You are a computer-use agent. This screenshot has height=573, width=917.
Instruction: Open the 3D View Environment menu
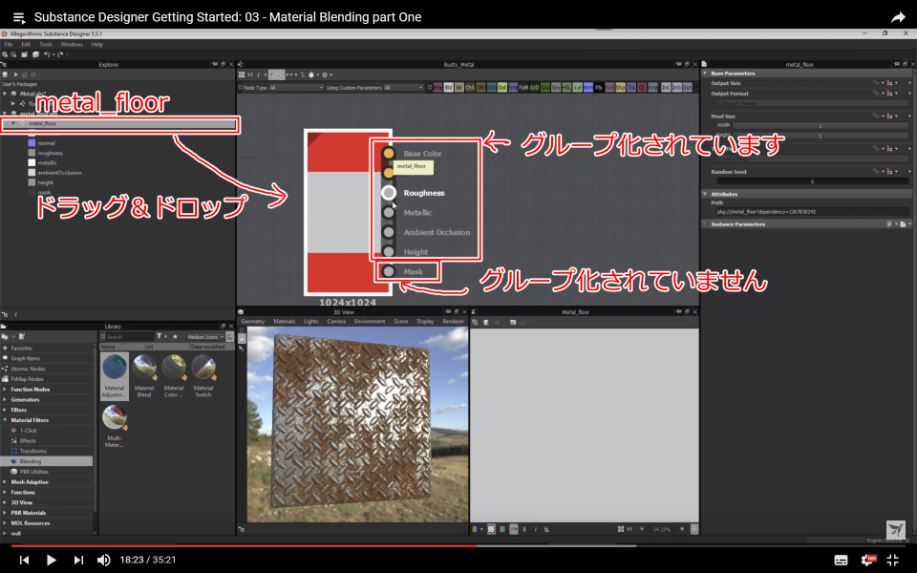[x=370, y=322]
